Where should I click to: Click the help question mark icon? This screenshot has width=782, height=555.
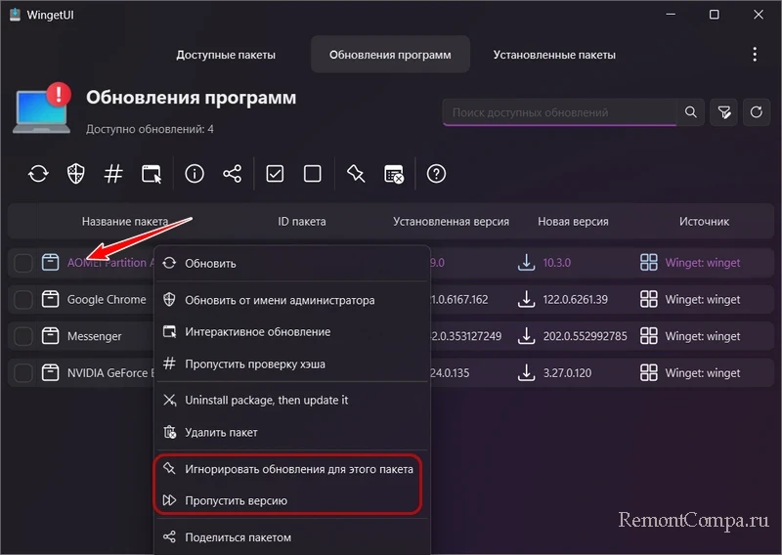tap(436, 174)
